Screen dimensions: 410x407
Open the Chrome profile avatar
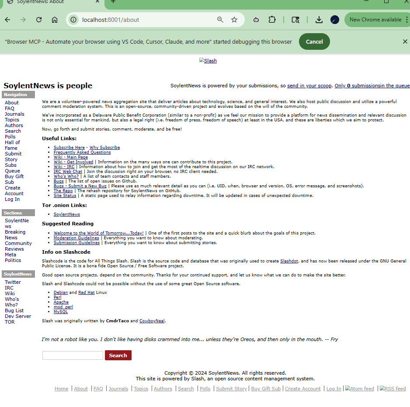pyautogui.click(x=334, y=20)
